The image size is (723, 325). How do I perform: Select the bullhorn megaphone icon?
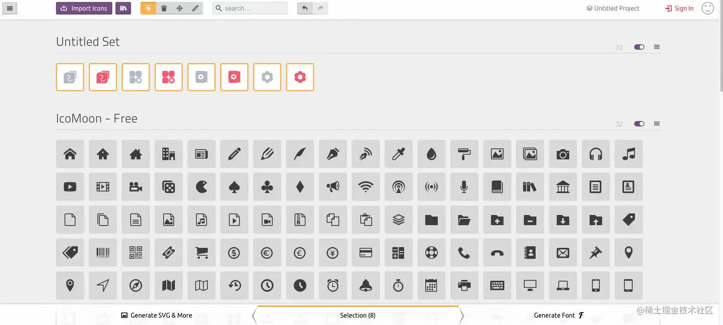click(333, 187)
